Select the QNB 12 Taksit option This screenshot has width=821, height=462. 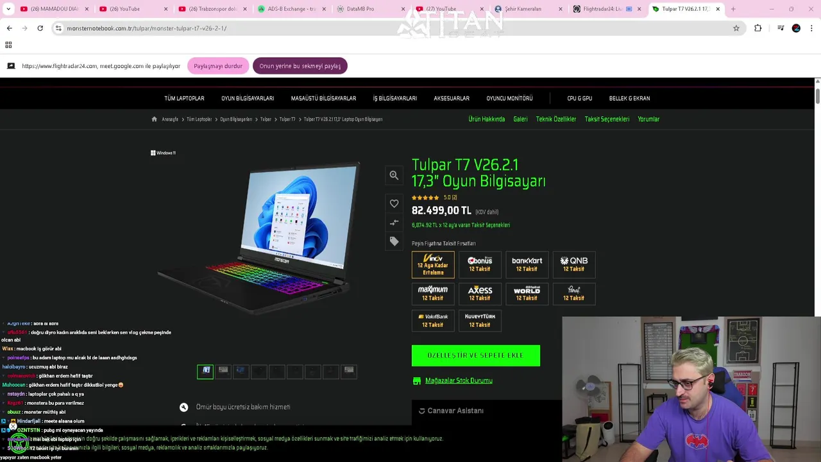573,264
